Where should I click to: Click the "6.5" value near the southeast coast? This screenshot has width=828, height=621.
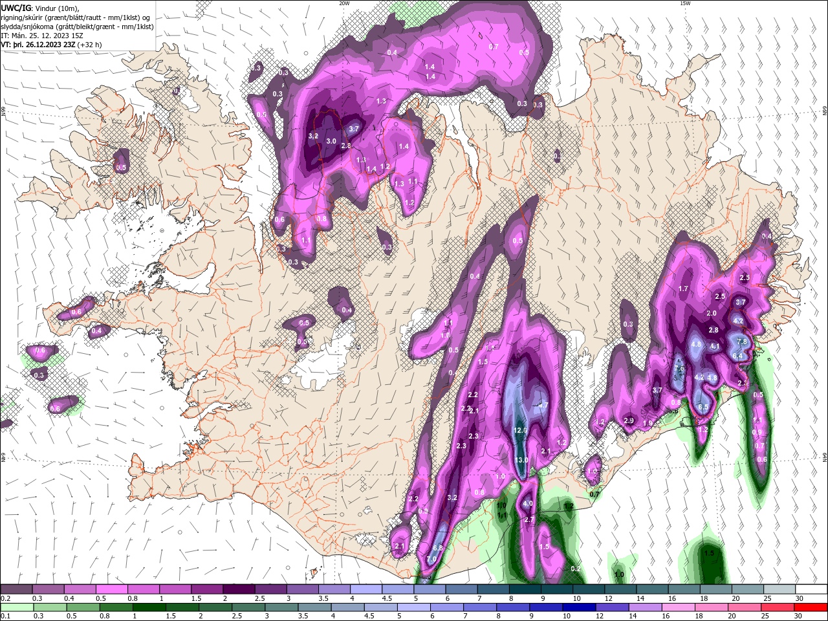[703, 407]
